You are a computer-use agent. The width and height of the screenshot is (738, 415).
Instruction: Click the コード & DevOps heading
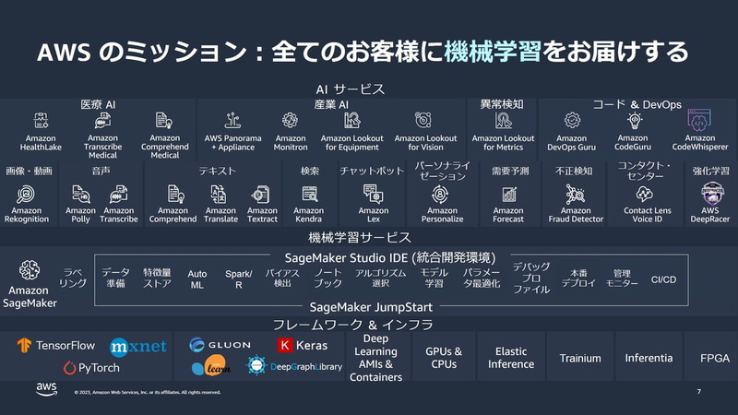637,104
